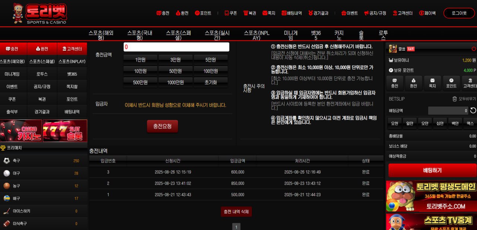Reset the betting amount with the refresh icon
The width and height of the screenshot is (477, 230).
[473, 111]
